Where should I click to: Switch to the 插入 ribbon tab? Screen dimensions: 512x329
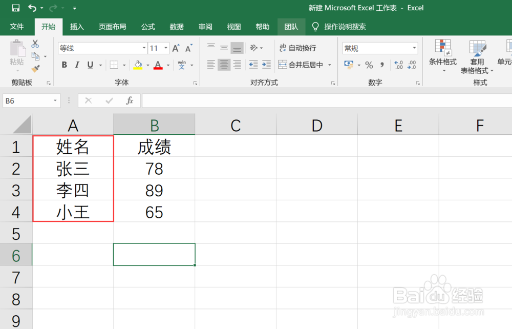(76, 27)
